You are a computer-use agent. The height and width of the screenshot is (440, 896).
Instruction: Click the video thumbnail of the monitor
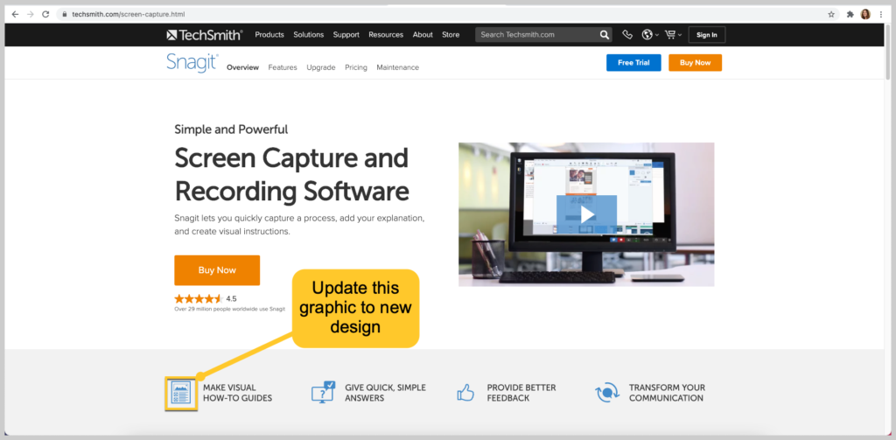tap(586, 214)
